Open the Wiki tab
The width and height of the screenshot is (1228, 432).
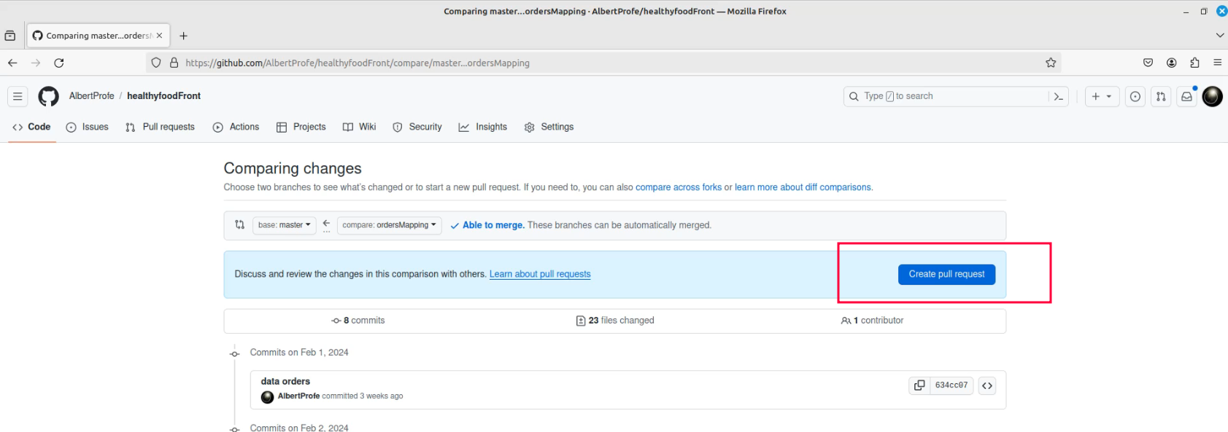tap(360, 127)
